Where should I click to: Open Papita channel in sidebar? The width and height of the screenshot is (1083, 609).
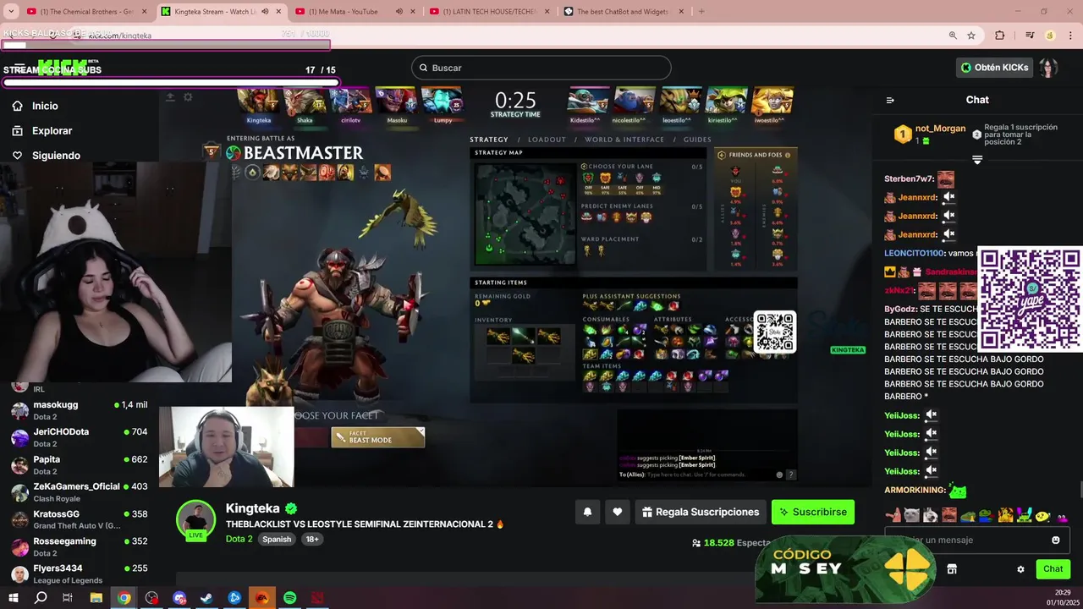pos(80,465)
